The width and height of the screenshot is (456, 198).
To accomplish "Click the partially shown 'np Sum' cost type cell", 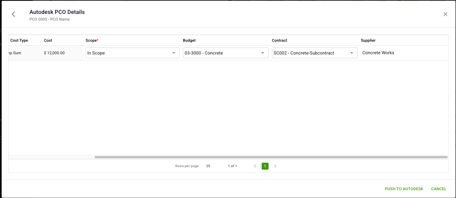I will tap(15, 53).
